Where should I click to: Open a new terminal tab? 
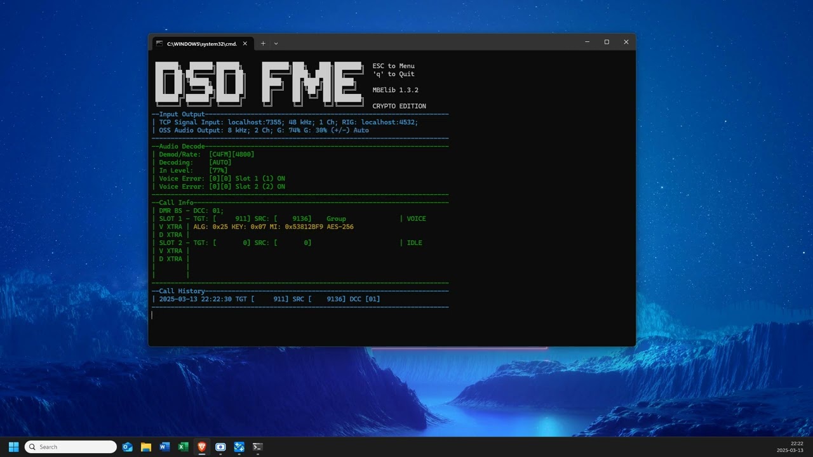pyautogui.click(x=263, y=44)
